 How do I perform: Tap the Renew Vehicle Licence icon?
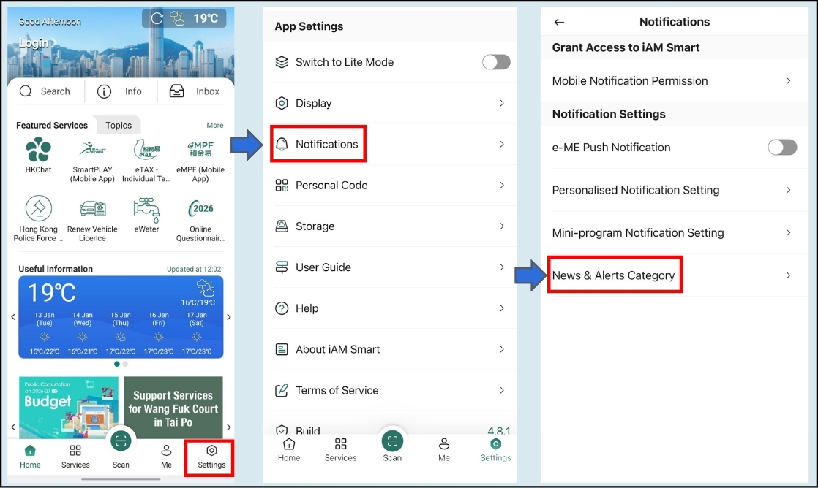coord(92,215)
